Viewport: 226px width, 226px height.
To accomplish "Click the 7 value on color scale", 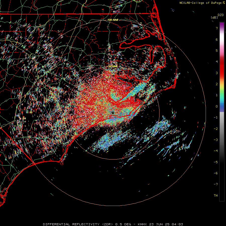I will pyautogui.click(x=217, y=28).
